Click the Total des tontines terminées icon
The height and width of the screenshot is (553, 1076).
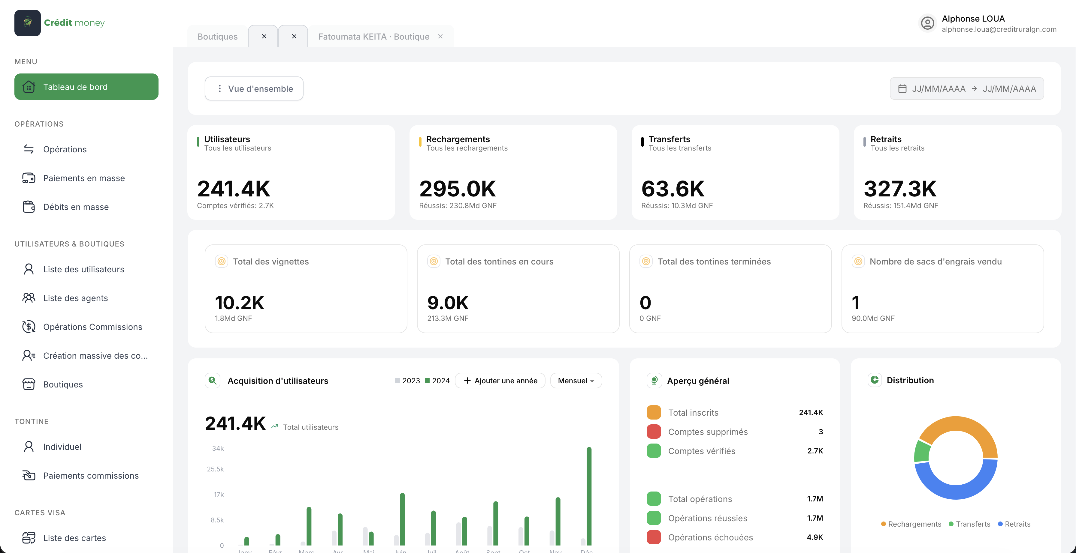646,261
